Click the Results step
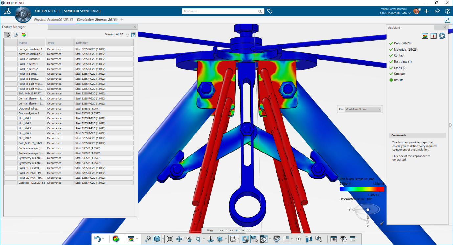 click(x=398, y=80)
